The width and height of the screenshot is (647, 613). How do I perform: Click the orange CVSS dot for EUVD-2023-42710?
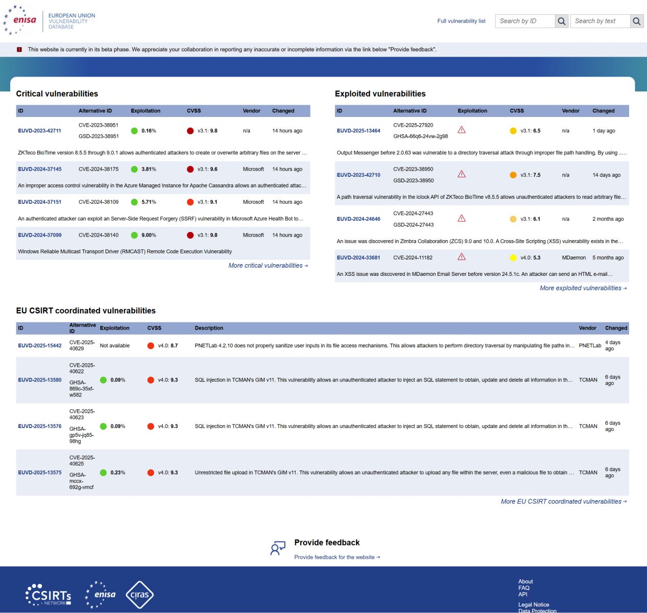point(513,175)
